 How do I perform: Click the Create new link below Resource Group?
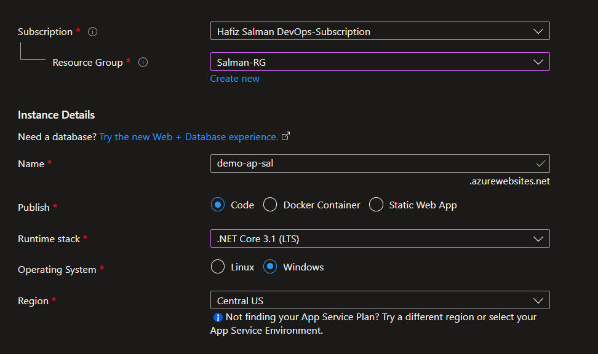tap(234, 78)
